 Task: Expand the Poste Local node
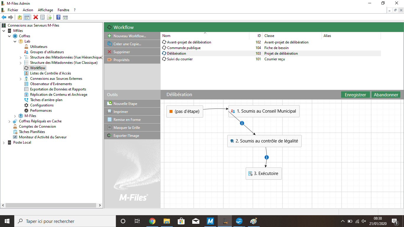click(4, 142)
